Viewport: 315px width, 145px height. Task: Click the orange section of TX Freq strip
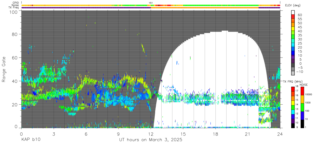coord(204,8)
